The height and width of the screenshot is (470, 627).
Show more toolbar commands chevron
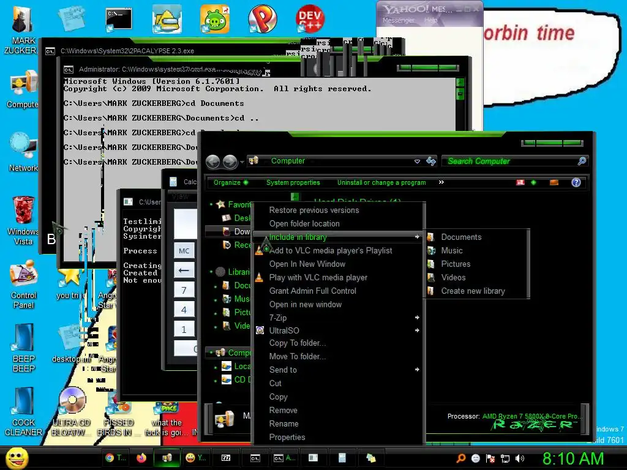441,182
